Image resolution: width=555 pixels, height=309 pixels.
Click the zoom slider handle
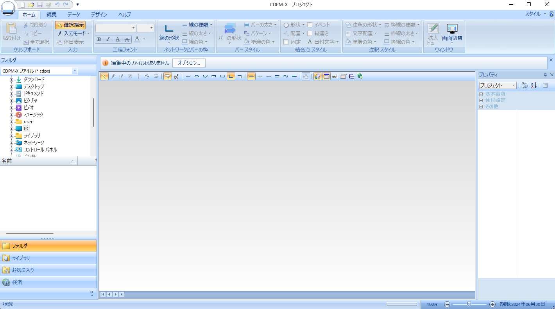[x=469, y=304]
